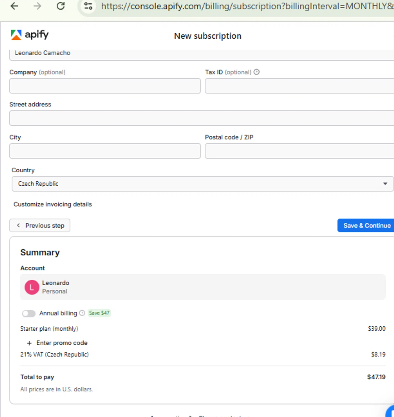This screenshot has height=417, width=394.
Task: Open the Apify logo home link
Action: 30,35
